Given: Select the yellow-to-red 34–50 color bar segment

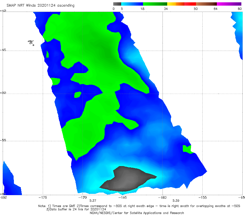Looking at the screenshot, I should pos(181,4).
